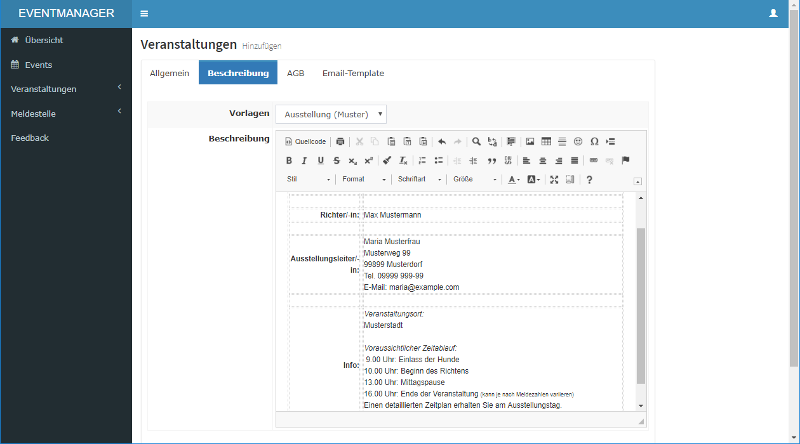Open the text color picker
Image resolution: width=800 pixels, height=444 pixels.
(x=514, y=180)
